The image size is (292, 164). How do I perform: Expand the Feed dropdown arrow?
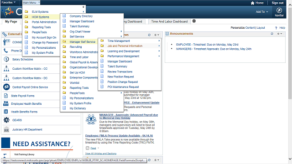(x=99, y=148)
